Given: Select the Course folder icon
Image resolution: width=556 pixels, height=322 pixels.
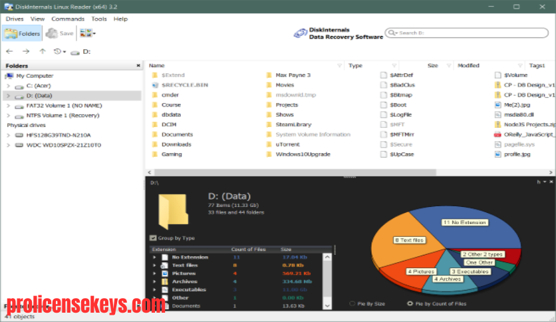Looking at the screenshot, I should (x=154, y=105).
